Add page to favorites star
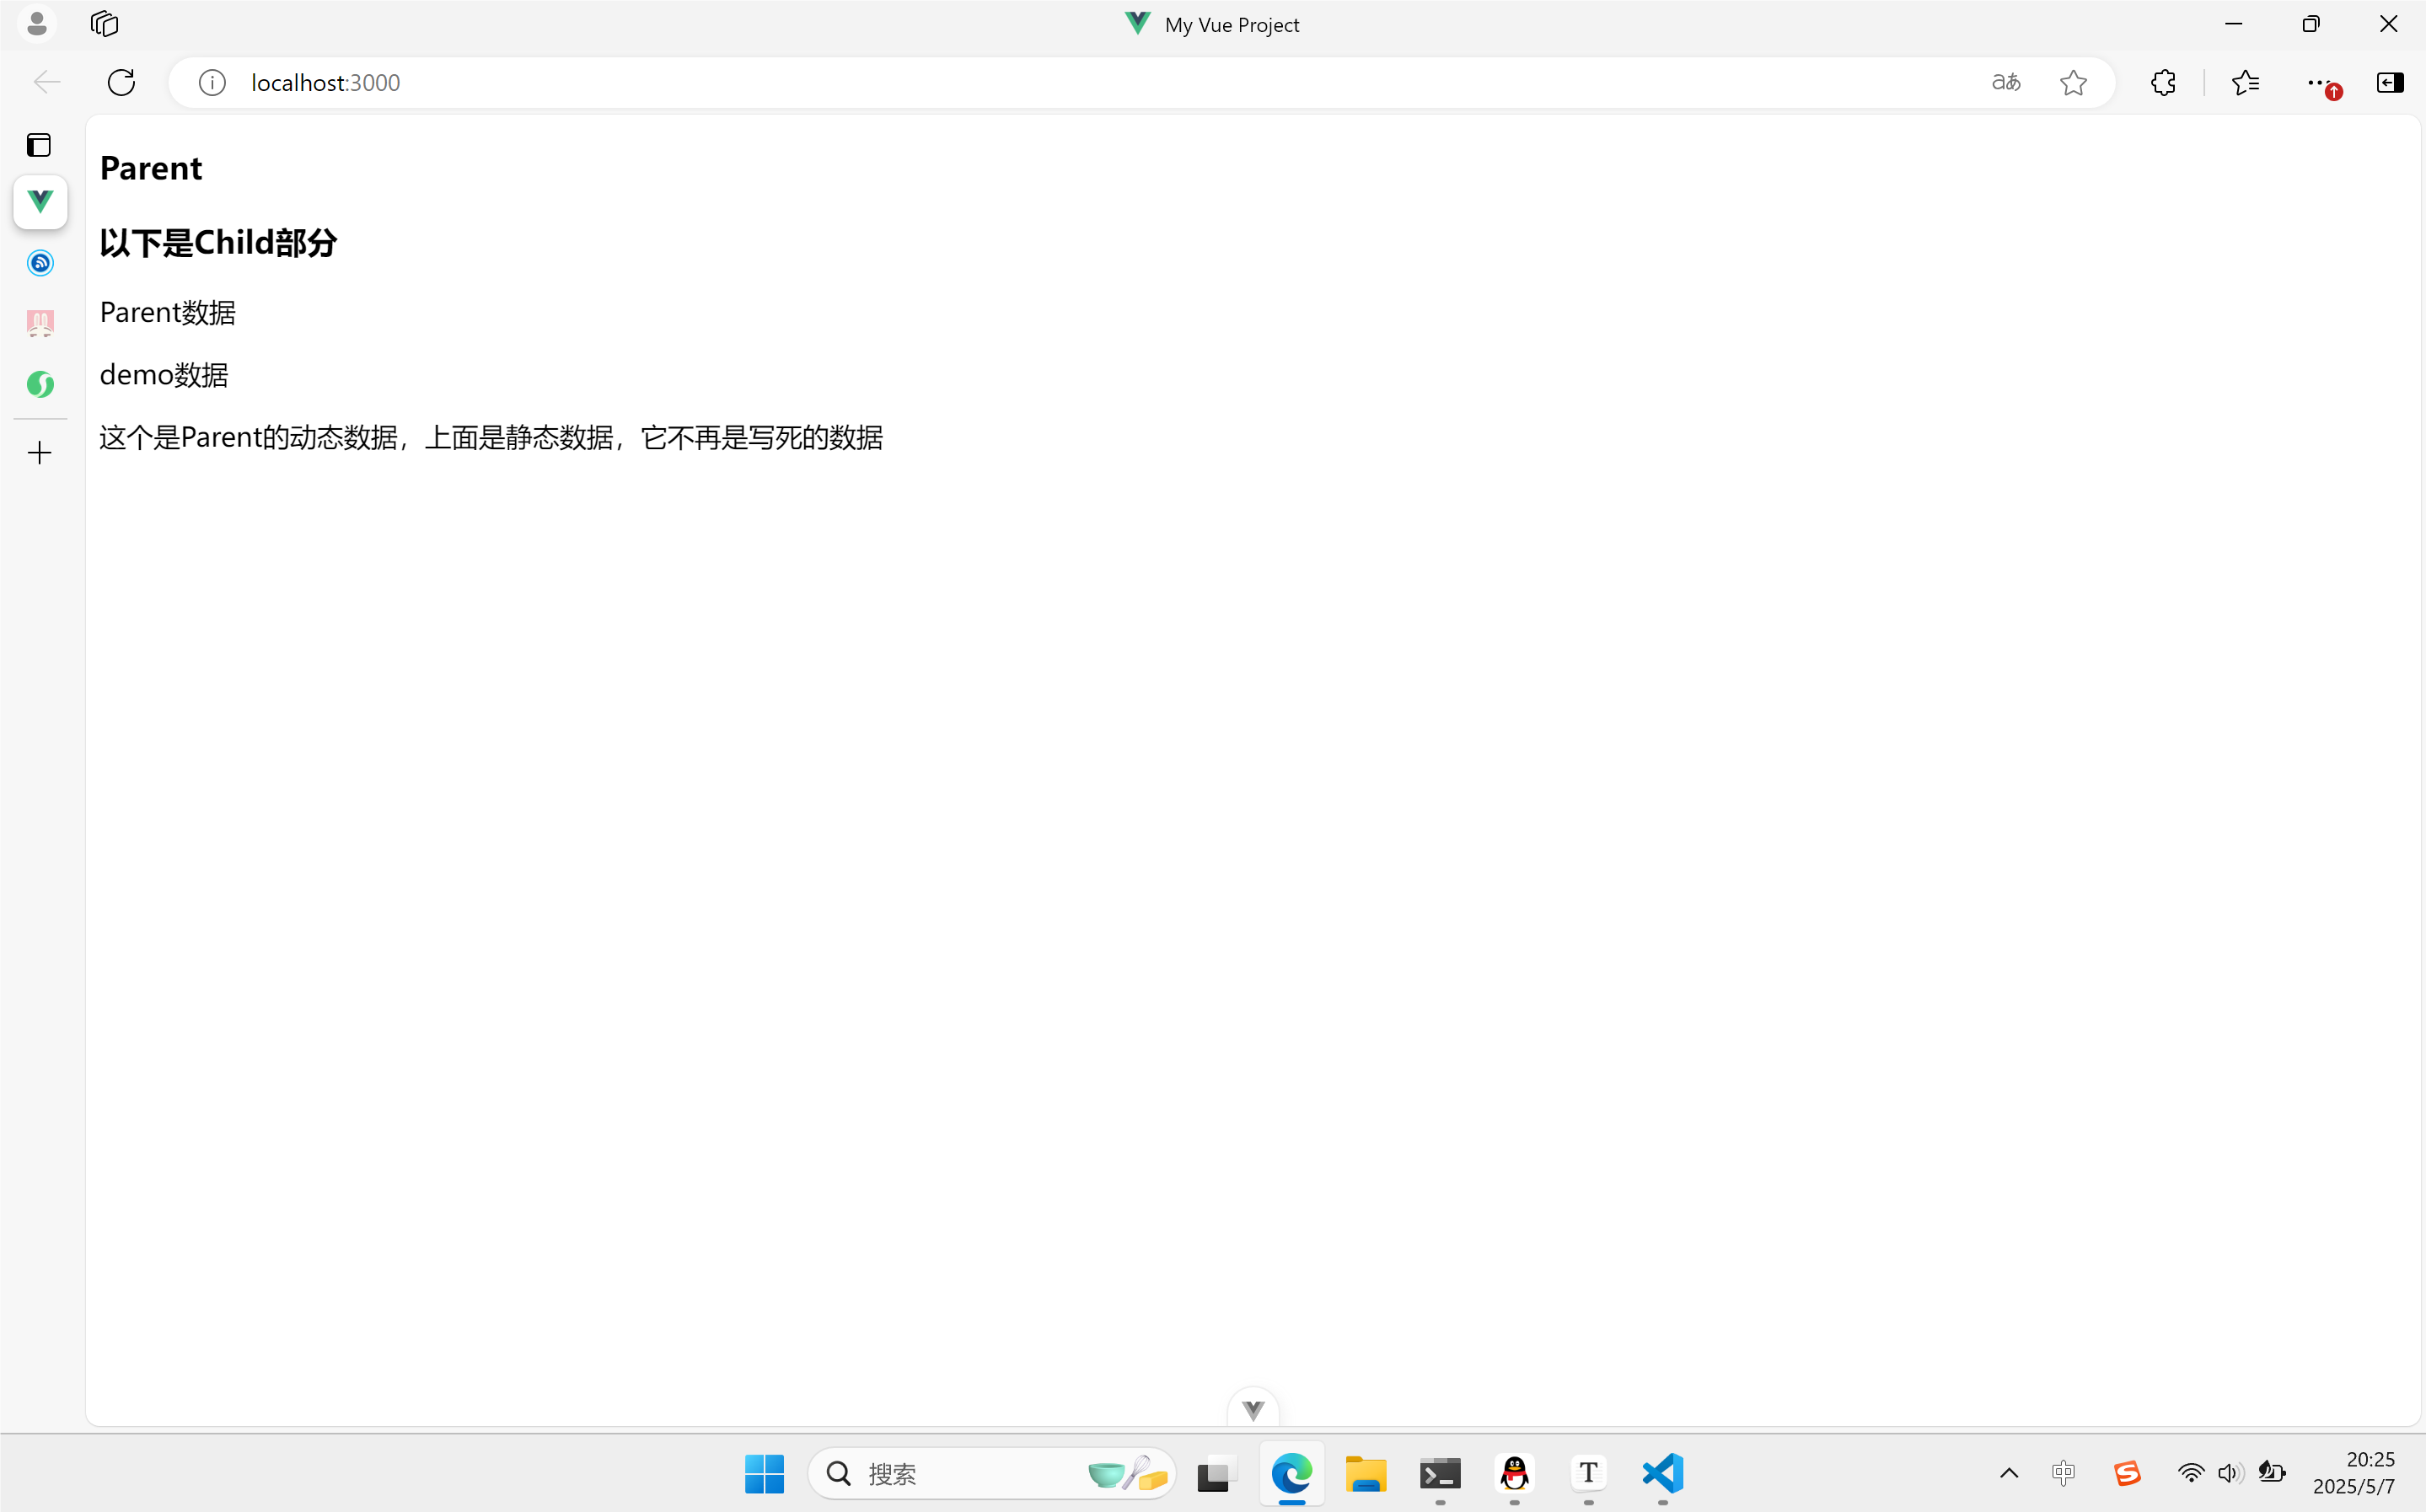 (2073, 82)
